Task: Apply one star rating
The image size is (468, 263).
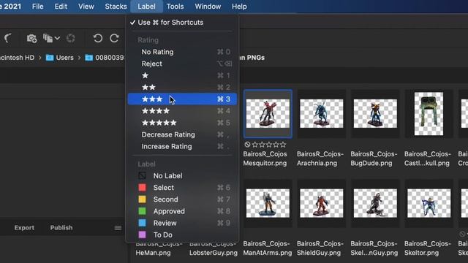Action: 182,75
